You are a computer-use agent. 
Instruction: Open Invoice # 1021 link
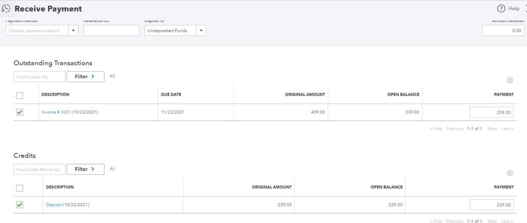pos(56,112)
